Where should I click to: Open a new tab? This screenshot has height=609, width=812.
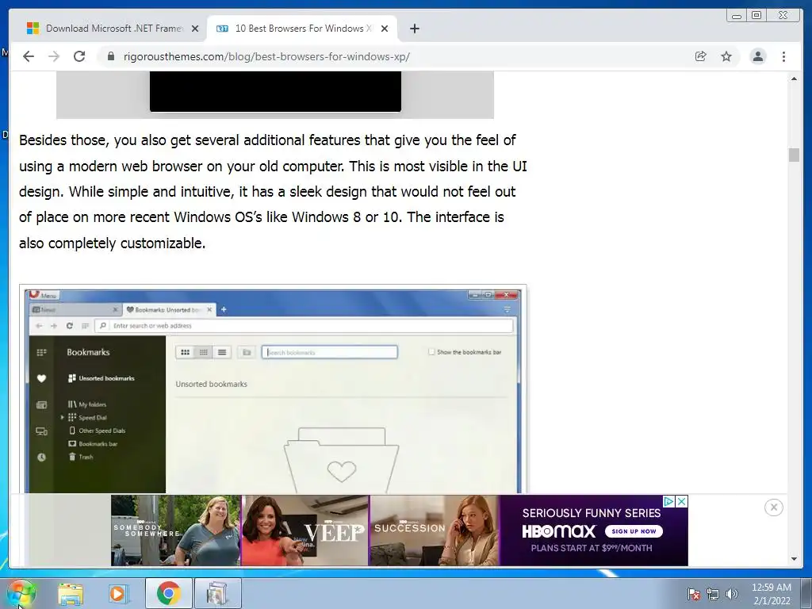click(414, 29)
